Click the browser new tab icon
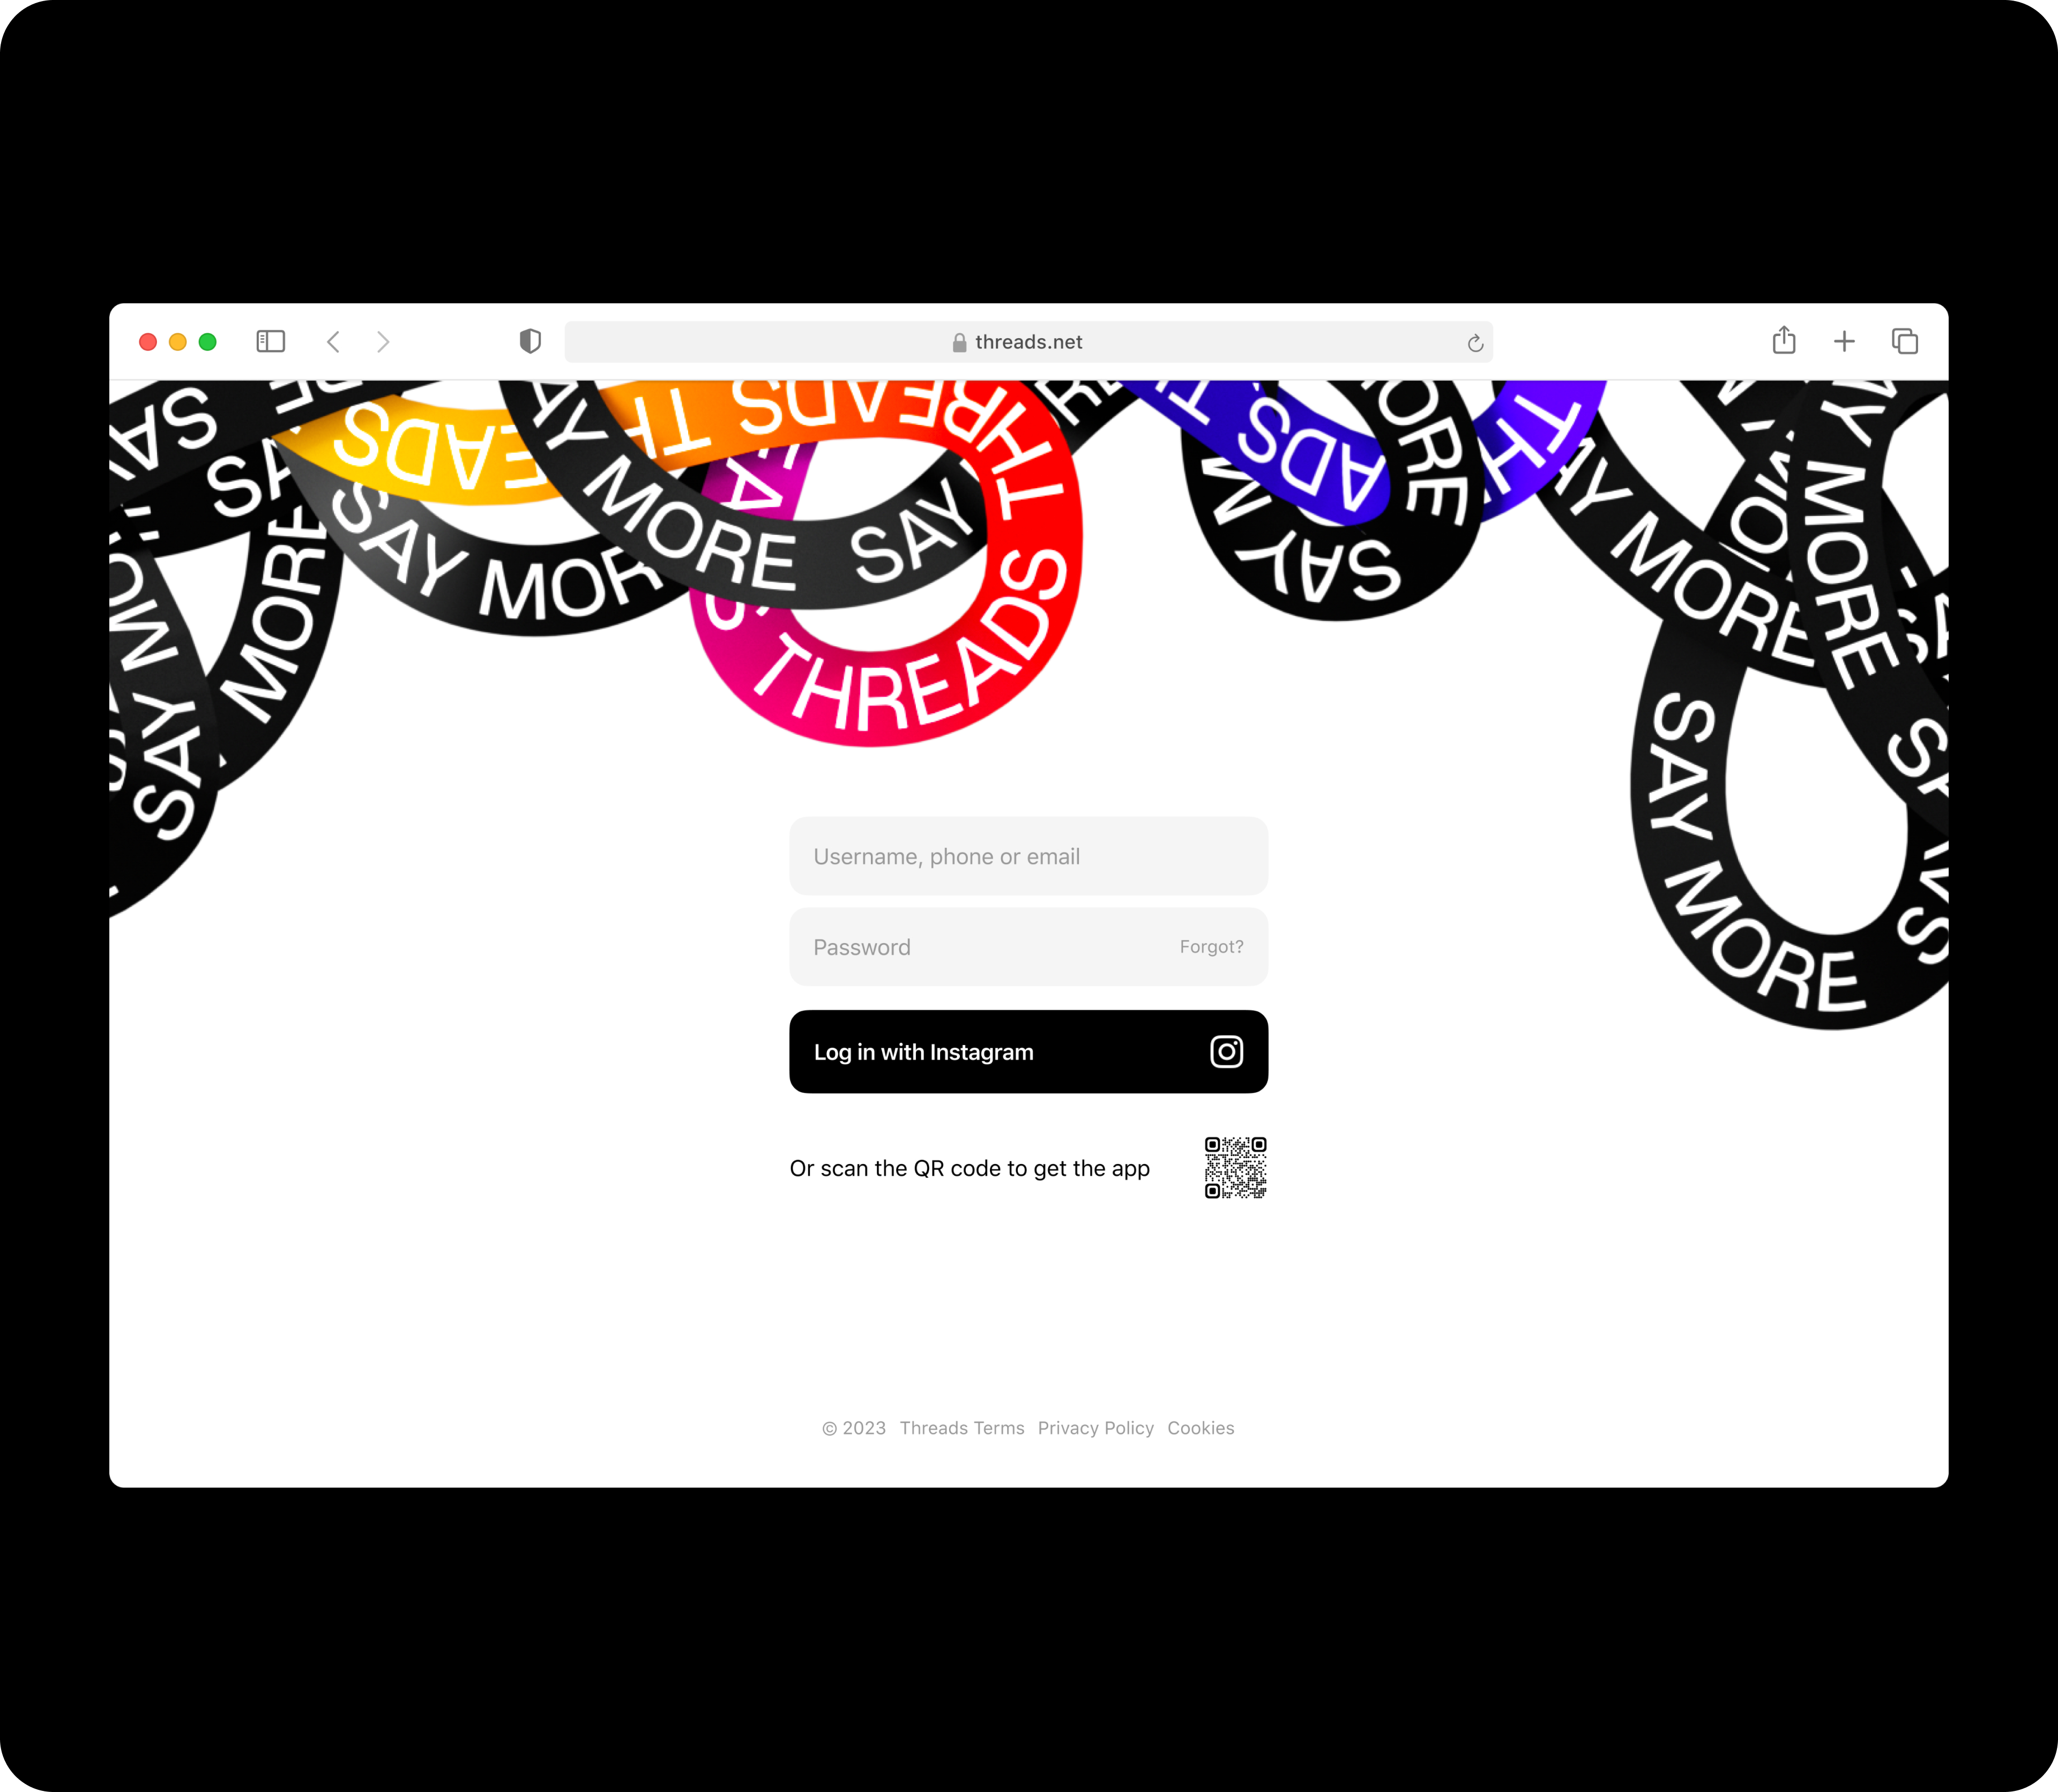This screenshot has width=2058, height=1792. [x=1845, y=341]
